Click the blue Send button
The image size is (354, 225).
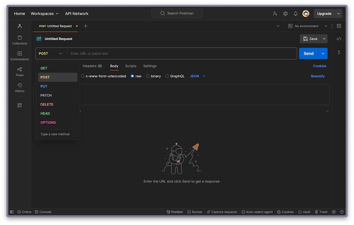click(309, 53)
